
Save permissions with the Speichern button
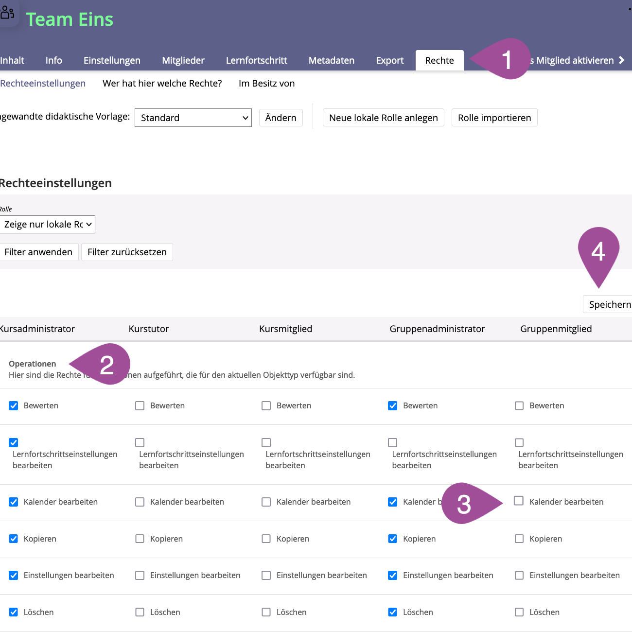[609, 304]
